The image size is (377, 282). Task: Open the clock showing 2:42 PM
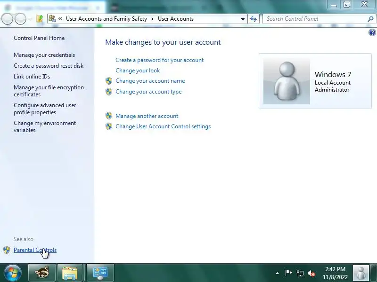[335, 273]
